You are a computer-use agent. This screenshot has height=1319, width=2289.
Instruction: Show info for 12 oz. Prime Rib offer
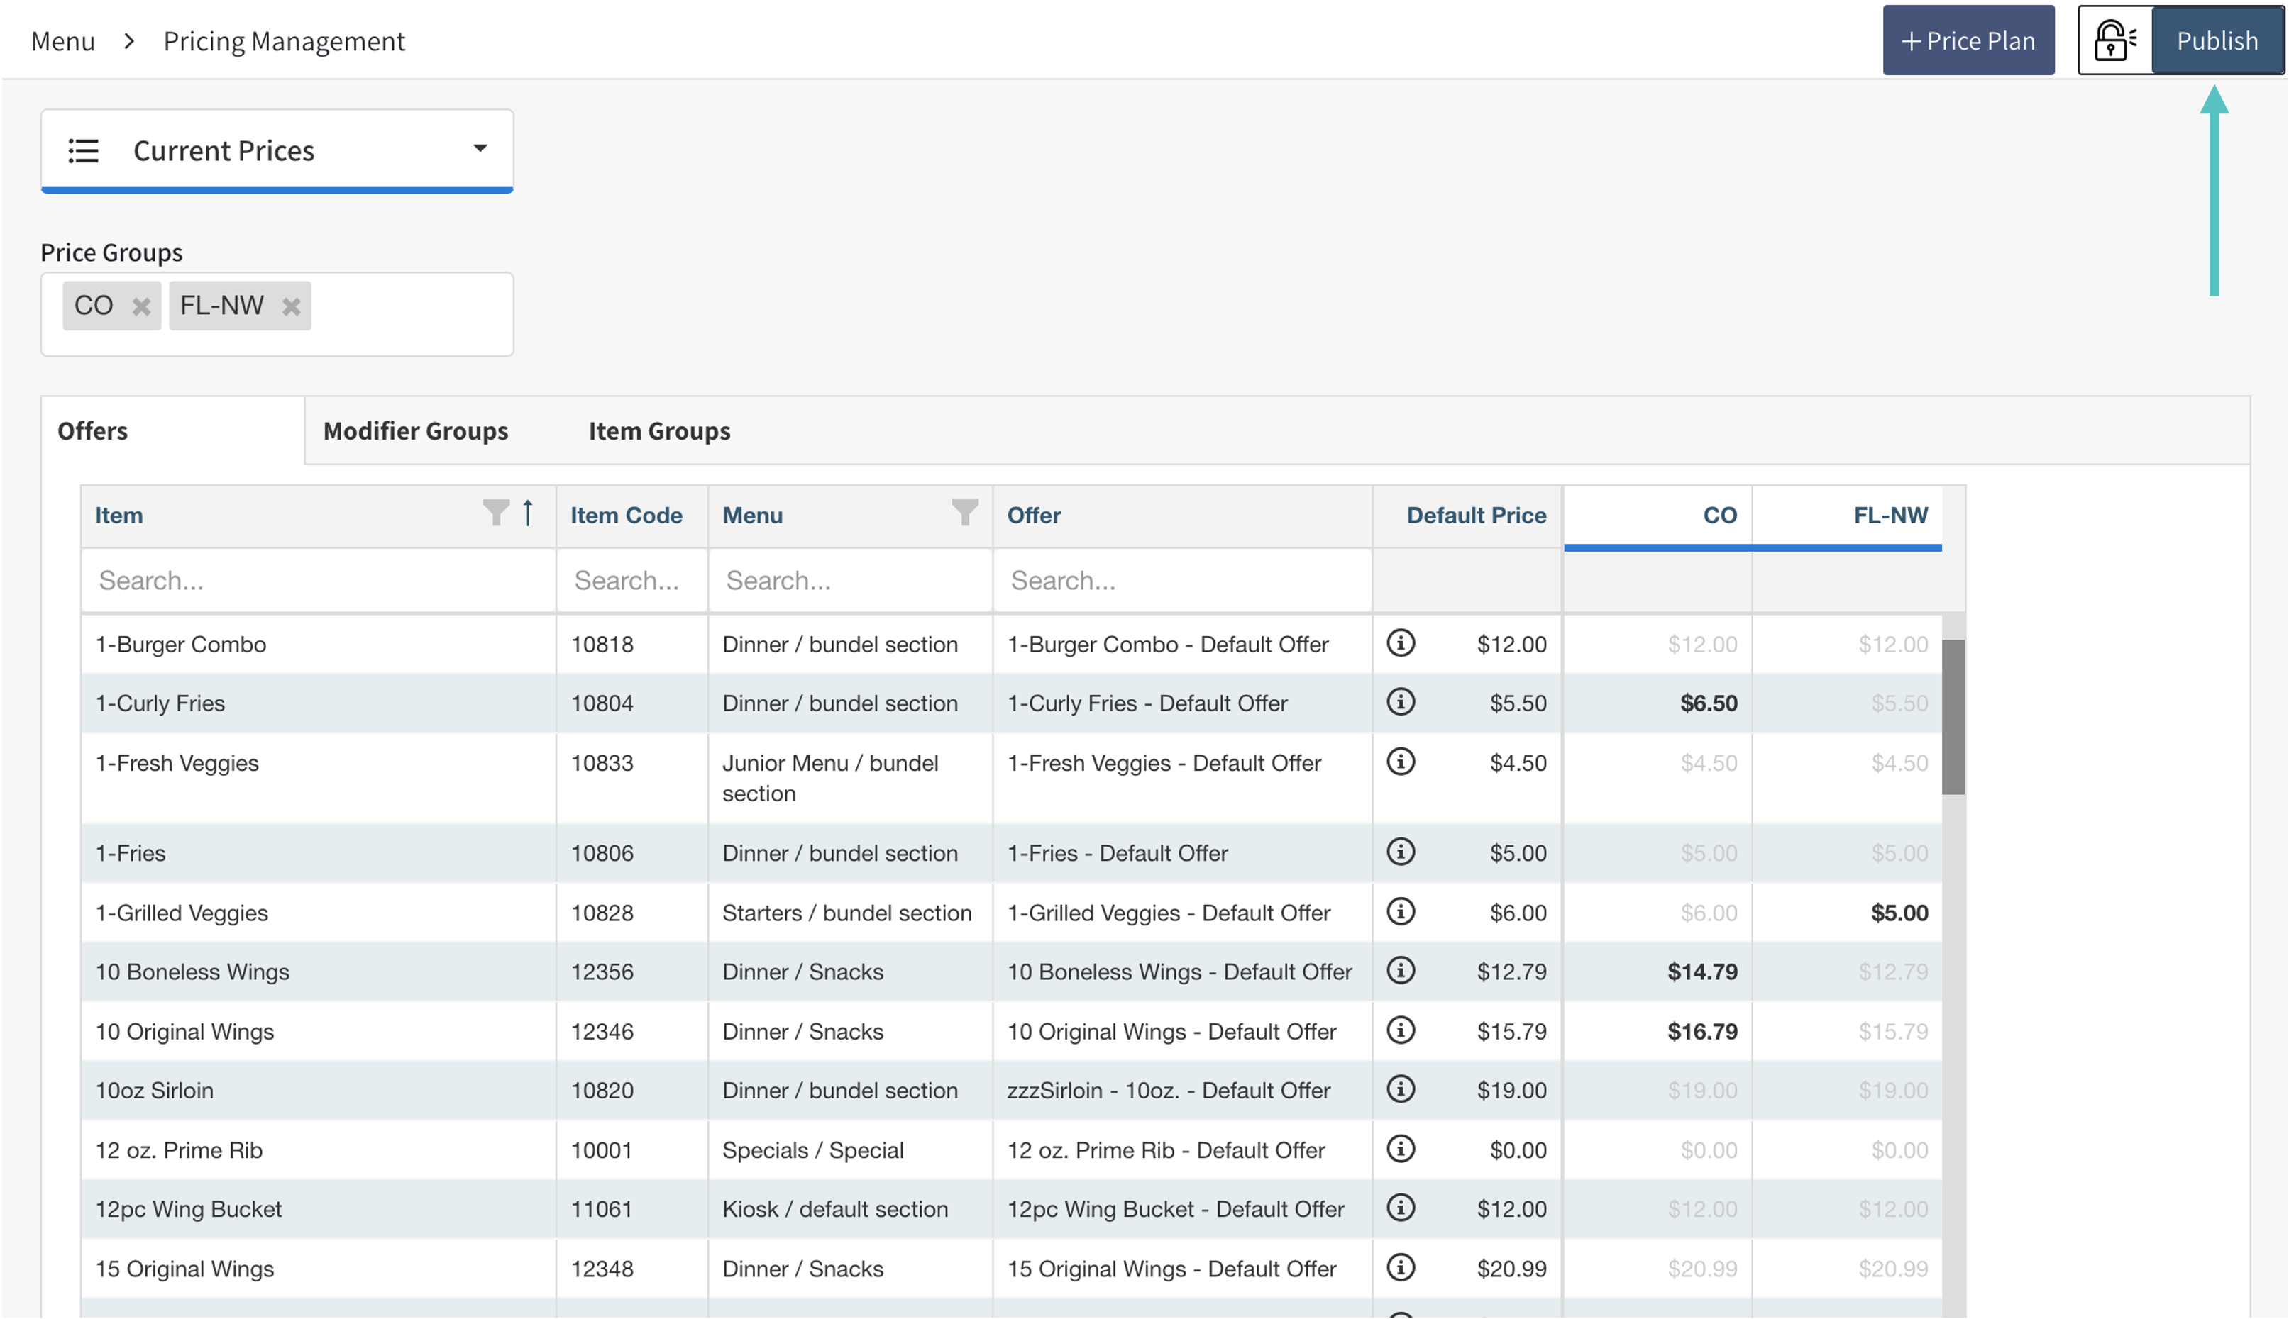pos(1401,1150)
